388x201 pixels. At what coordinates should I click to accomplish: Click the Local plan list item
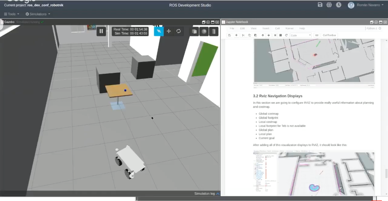click(x=265, y=134)
